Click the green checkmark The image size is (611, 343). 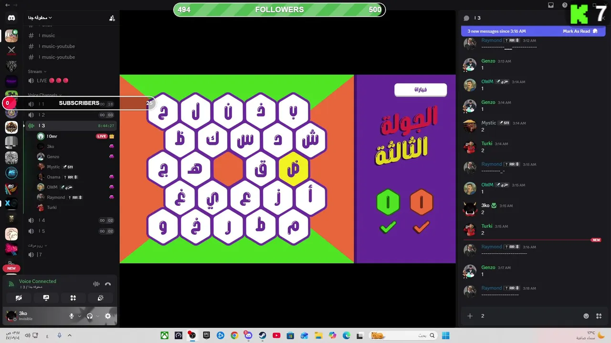388,227
